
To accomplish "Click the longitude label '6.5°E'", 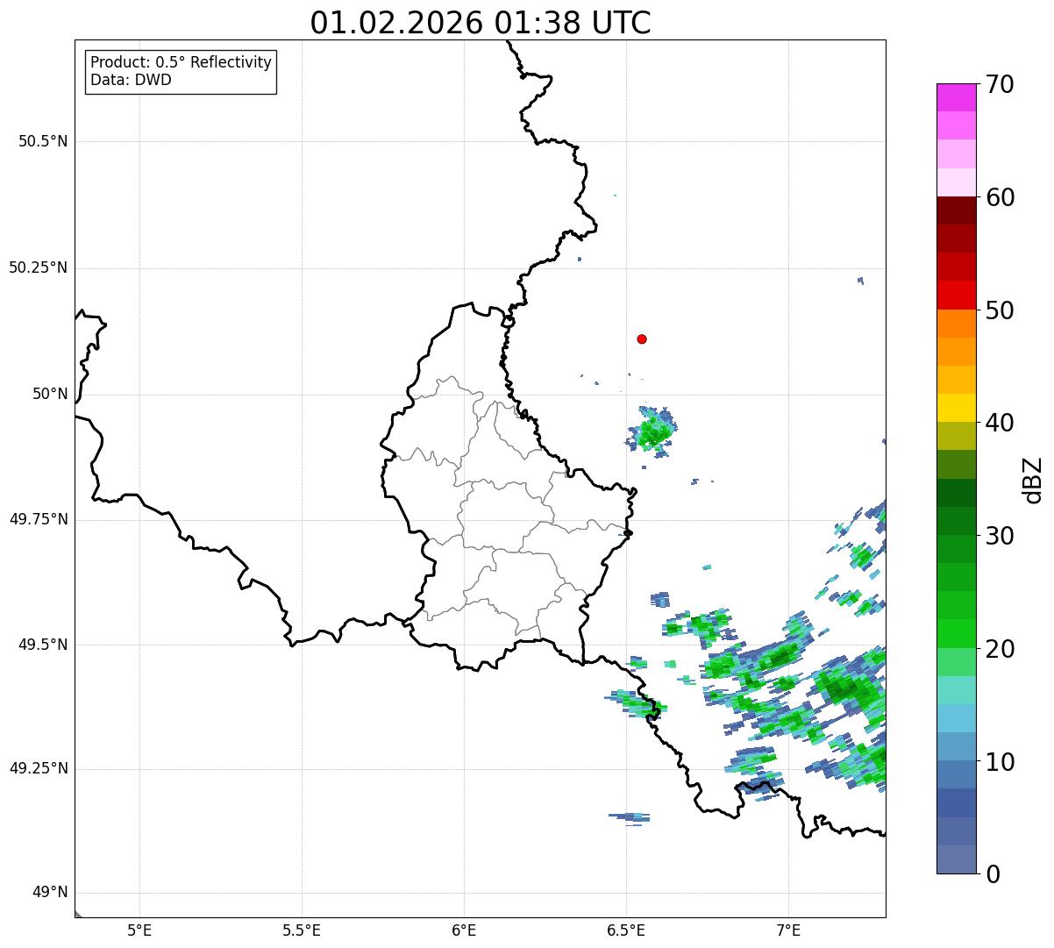I will [626, 930].
